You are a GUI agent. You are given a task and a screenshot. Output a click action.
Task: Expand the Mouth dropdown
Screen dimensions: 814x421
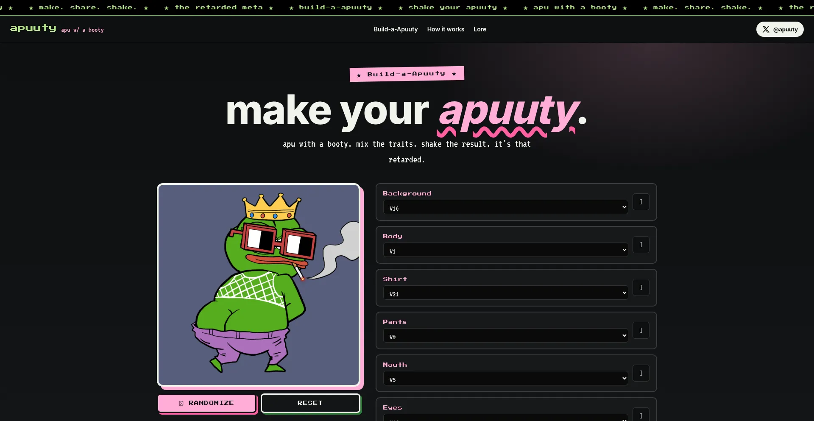505,379
